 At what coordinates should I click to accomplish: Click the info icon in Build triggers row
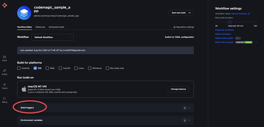185,108
